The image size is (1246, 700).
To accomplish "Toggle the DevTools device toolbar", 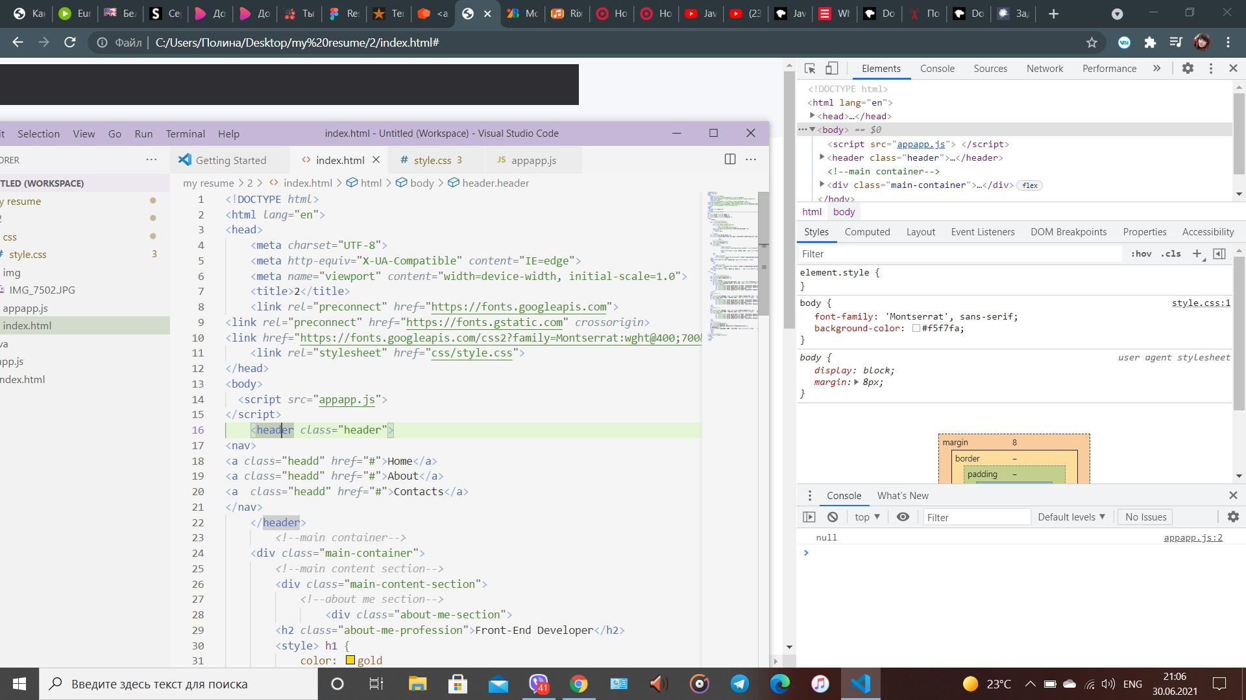I will click(832, 68).
